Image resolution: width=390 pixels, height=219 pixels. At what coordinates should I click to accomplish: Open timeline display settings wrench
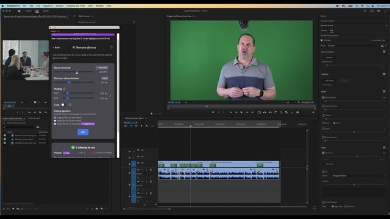147,126
